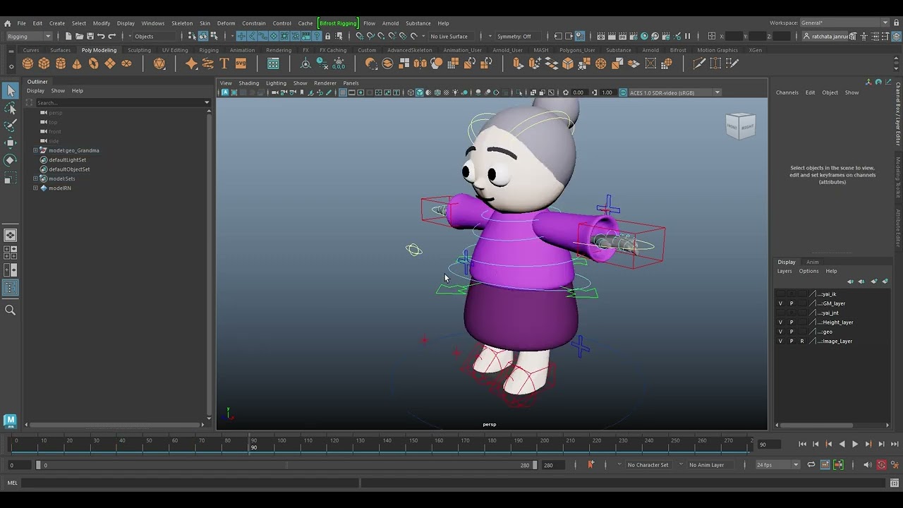Viewport: 903px width, 508px height.
Task: Pick the Lasso select tool
Action: point(11,108)
